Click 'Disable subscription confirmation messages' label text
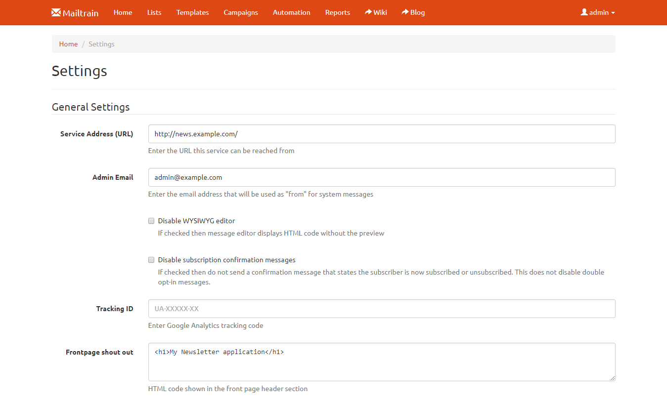 (227, 260)
